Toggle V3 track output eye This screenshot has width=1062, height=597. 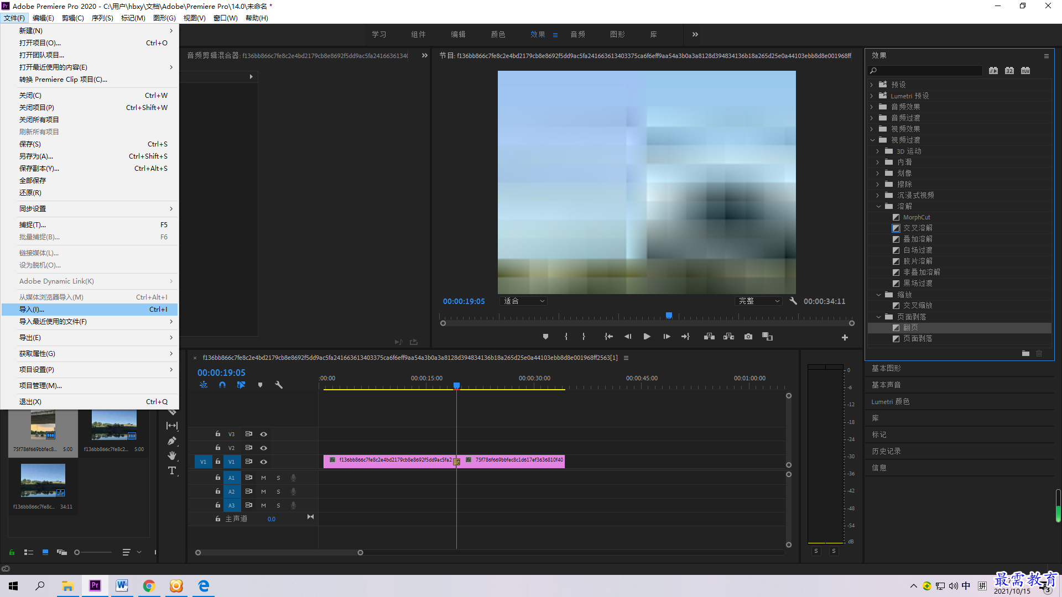(x=264, y=434)
